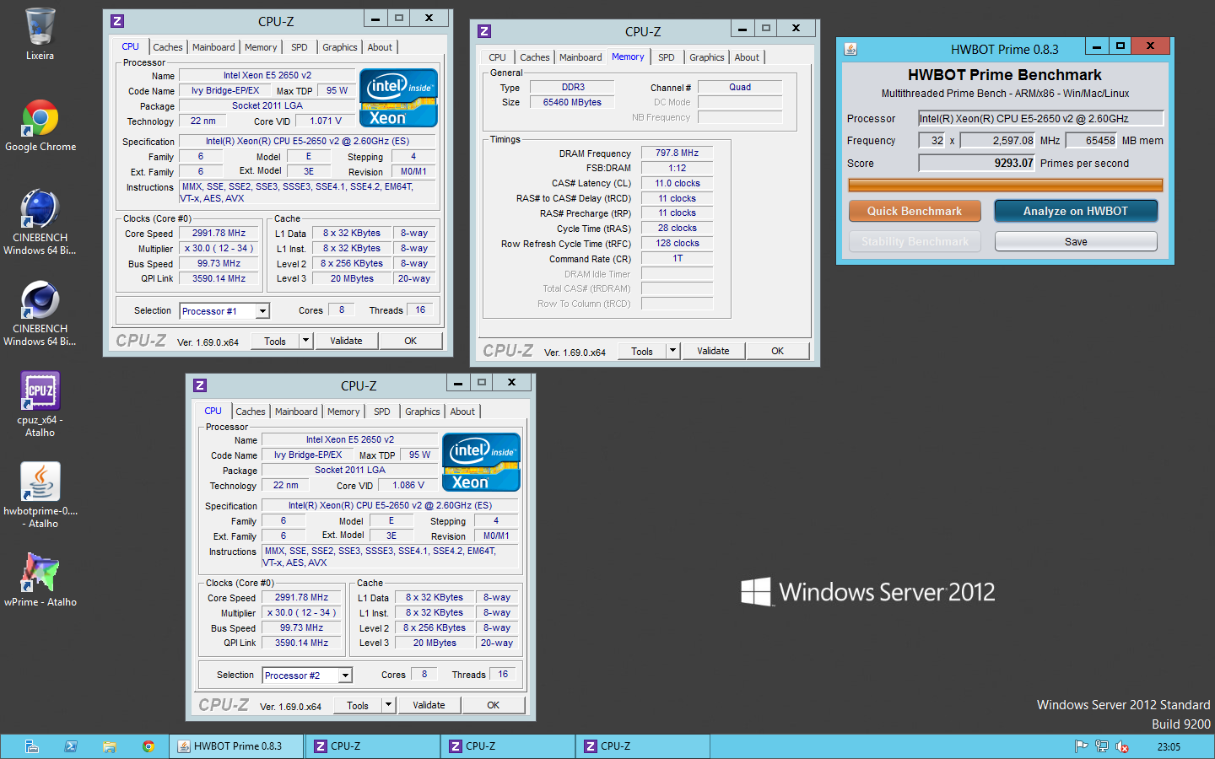Expand Tools dropdown arrow in Processor #1 window
Screen dimensions: 1215x759
click(x=305, y=341)
